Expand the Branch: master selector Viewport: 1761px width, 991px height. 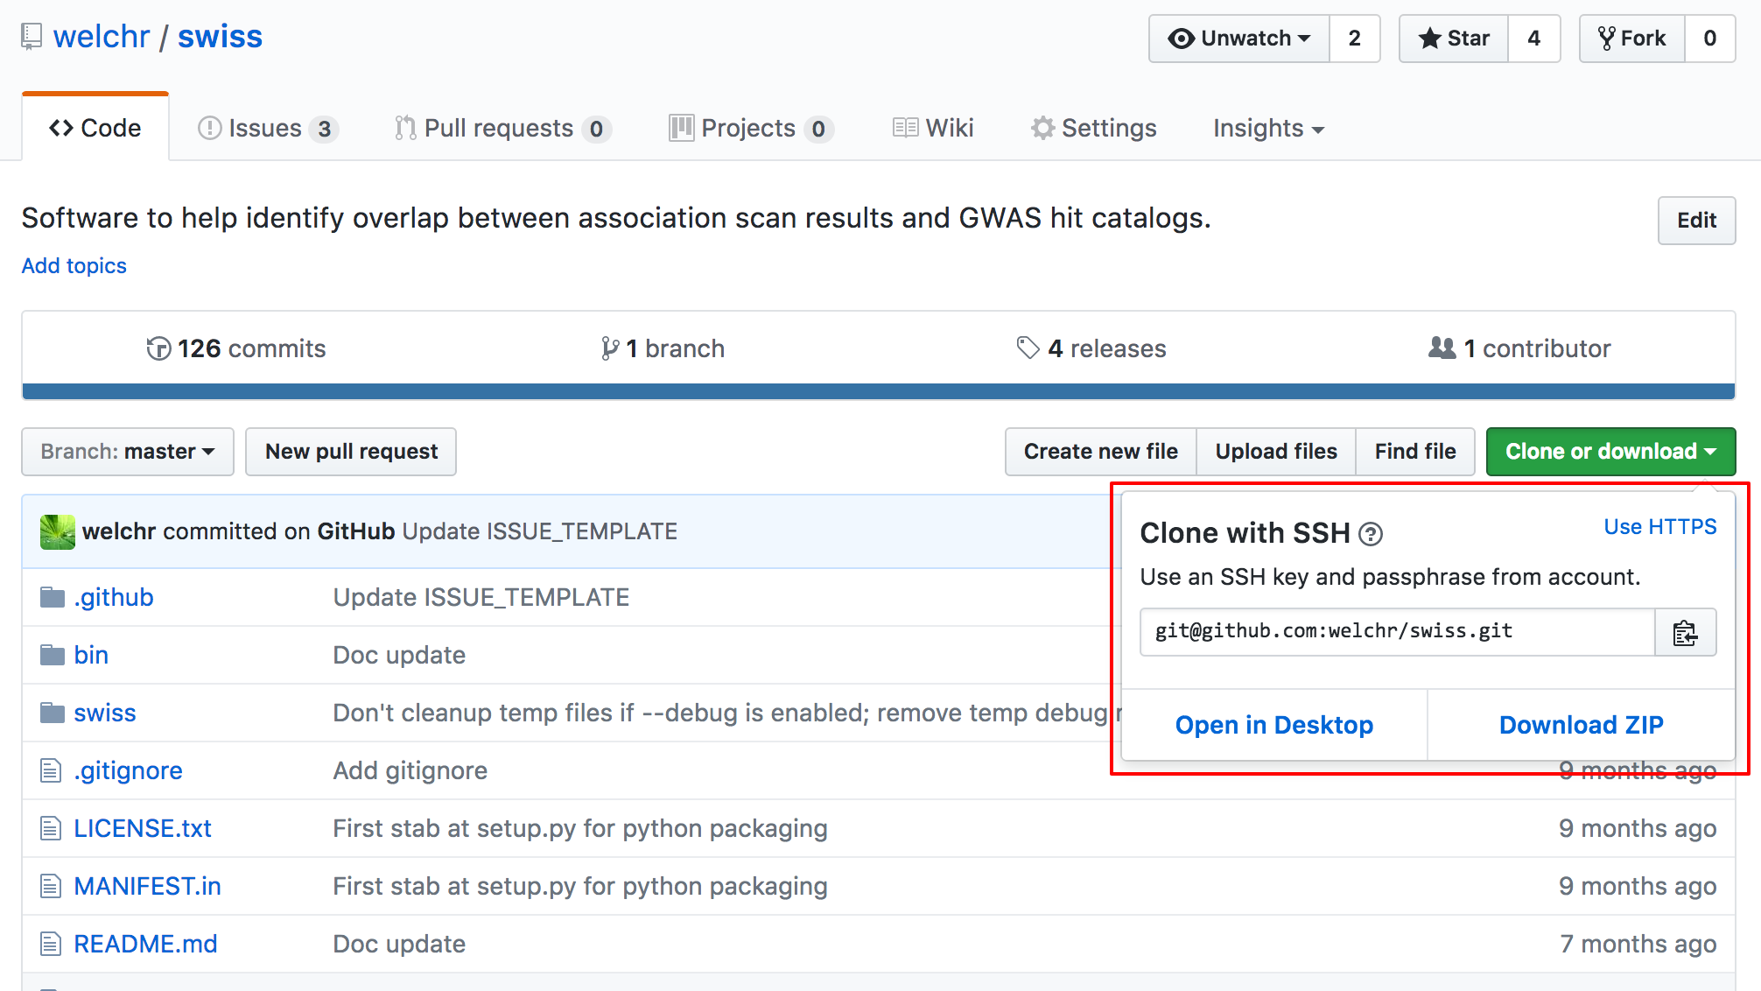pyautogui.click(x=128, y=452)
